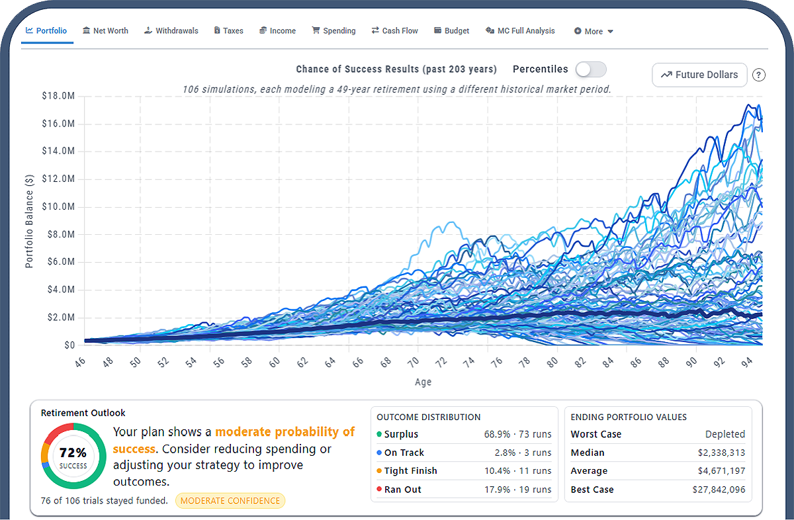Click the Future Dollars button
The width and height of the screenshot is (794, 520).
click(699, 75)
